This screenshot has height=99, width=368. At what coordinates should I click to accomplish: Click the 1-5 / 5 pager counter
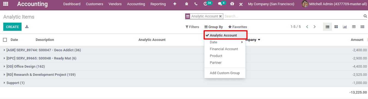pyautogui.click(x=295, y=27)
